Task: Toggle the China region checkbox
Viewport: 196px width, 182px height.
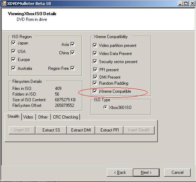Action: coord(73,53)
